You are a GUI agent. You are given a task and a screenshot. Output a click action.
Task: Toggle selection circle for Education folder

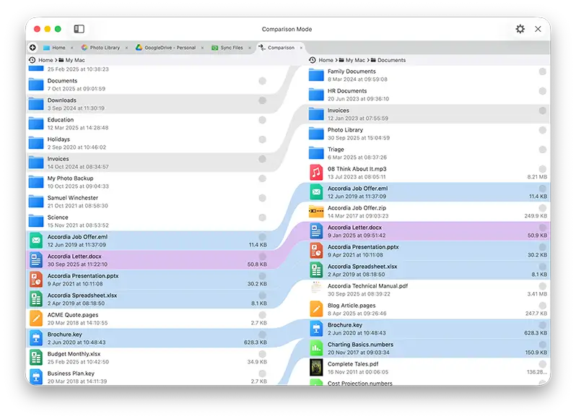tap(262, 120)
